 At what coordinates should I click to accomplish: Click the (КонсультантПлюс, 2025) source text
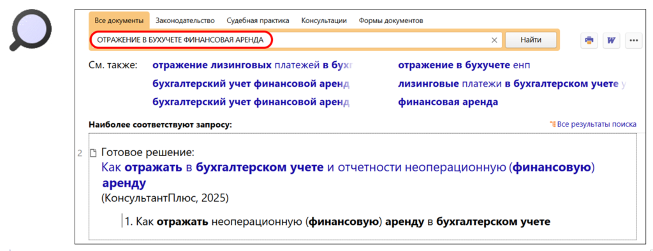point(165,198)
